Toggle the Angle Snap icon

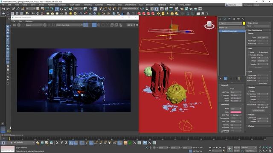(105, 9)
